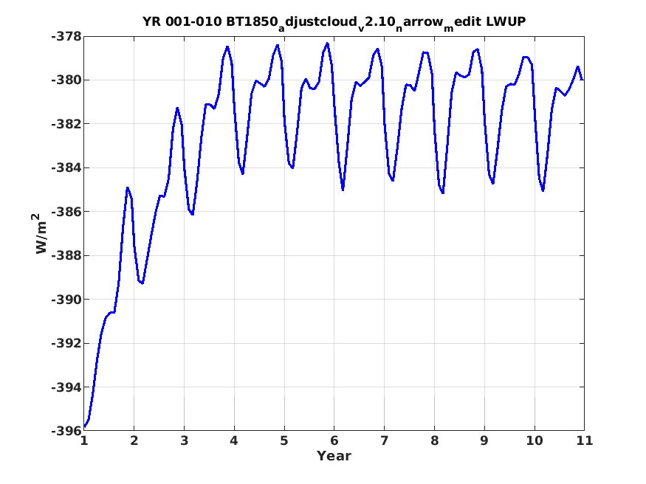Click the x-axis tick label 8
Image resolution: width=646 pixels, height=484 pixels.
click(x=435, y=440)
